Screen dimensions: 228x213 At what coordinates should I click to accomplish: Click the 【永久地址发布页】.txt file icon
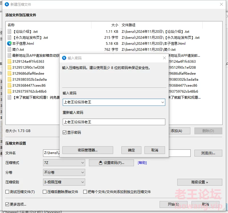click(x=9, y=38)
